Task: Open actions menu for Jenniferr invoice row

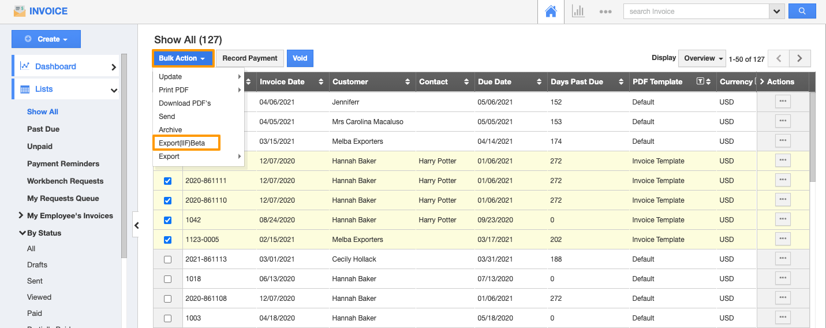Action: tap(783, 102)
